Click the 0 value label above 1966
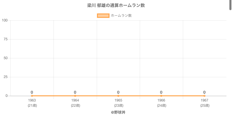The image size is (232, 116). point(161,92)
